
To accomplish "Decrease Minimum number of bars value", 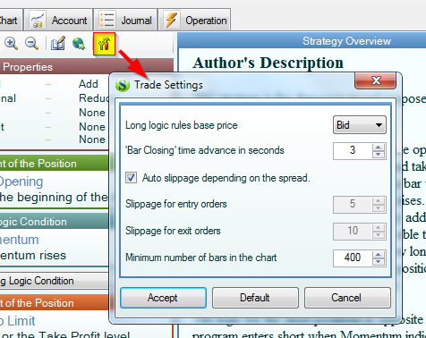I will (x=379, y=262).
